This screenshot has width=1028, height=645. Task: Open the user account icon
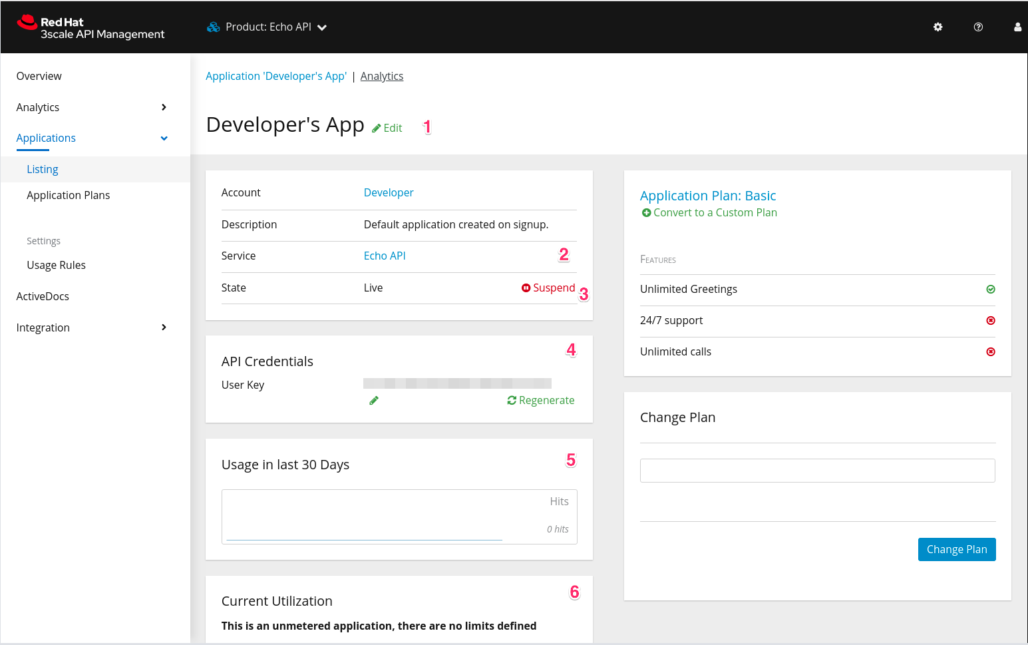[x=1017, y=27]
